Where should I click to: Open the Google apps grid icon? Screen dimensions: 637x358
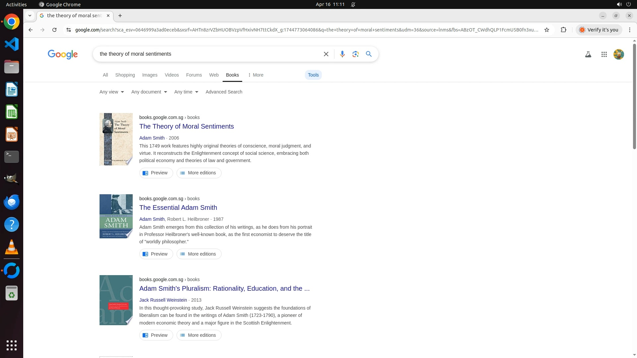pyautogui.click(x=604, y=54)
